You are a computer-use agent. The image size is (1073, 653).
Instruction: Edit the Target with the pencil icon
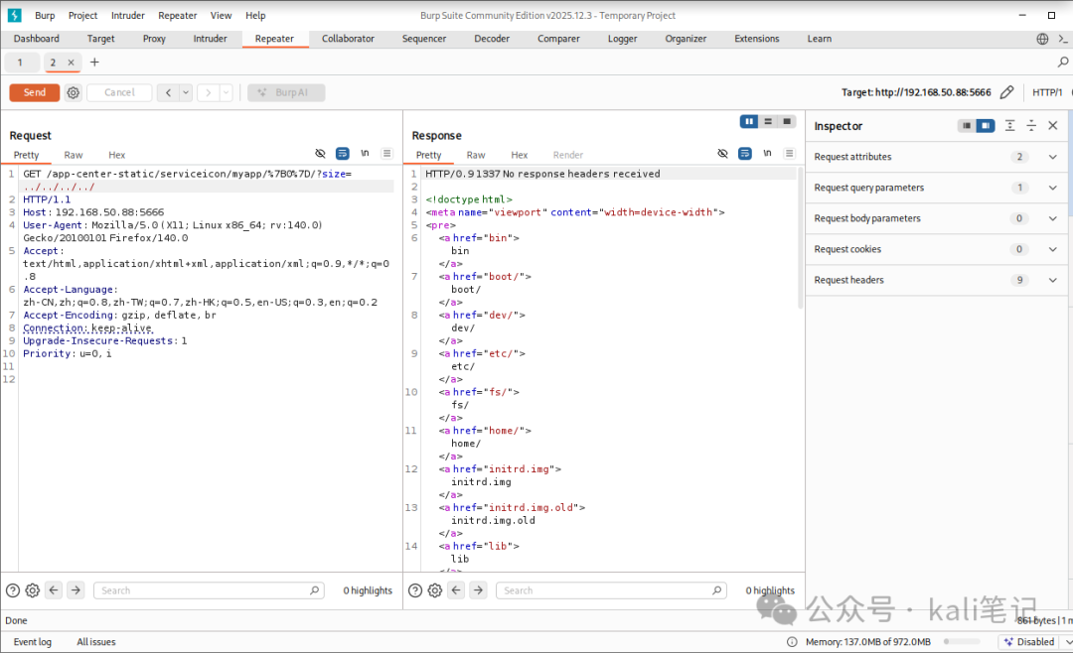click(1006, 91)
